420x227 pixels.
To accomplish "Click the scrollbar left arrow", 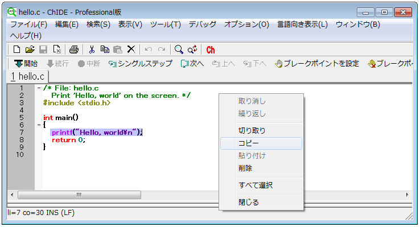I will tap(12, 195).
